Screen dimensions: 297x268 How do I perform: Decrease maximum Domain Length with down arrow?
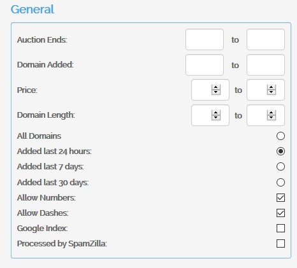coord(272,118)
